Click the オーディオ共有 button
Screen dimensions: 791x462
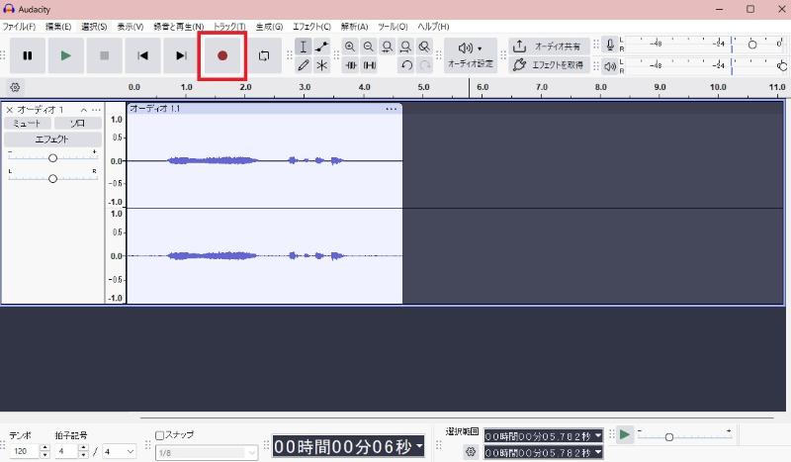549,46
